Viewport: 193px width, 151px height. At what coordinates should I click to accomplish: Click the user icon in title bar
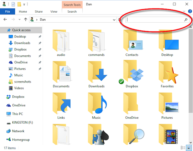[x=4, y=4]
